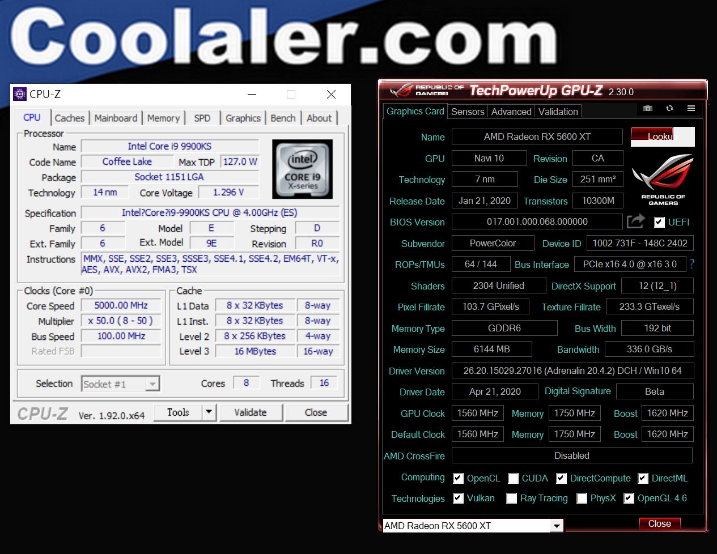Click the Republic of Gamers logo in GPU-Z

pyautogui.click(x=663, y=180)
